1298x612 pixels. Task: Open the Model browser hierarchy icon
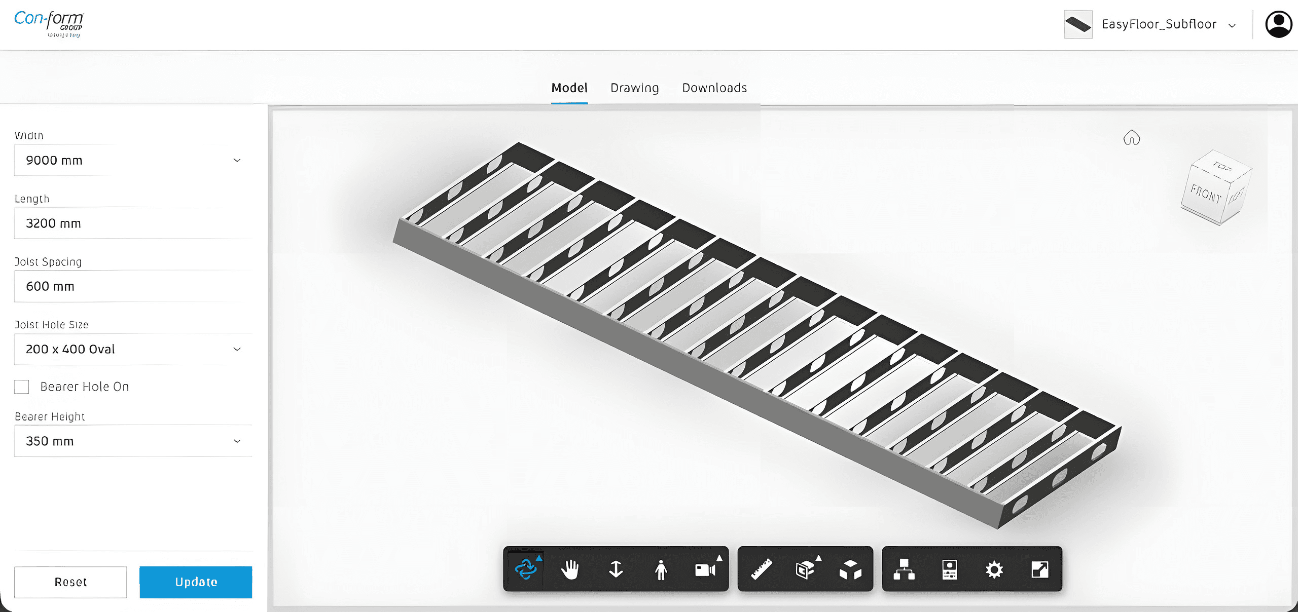(x=904, y=569)
